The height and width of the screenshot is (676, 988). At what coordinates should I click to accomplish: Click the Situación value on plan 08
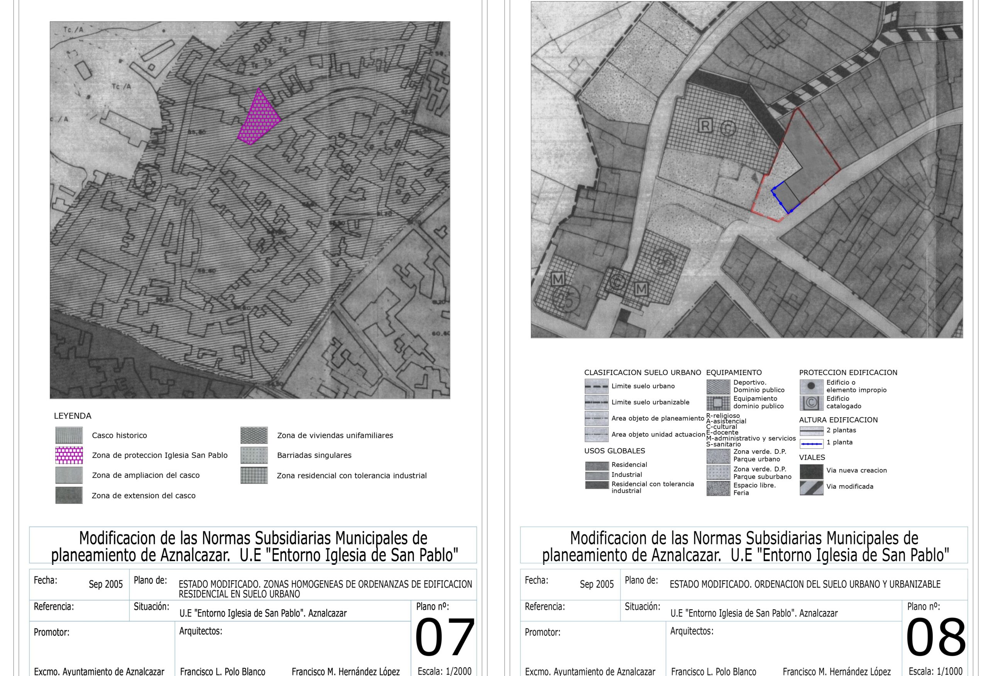[x=754, y=613]
